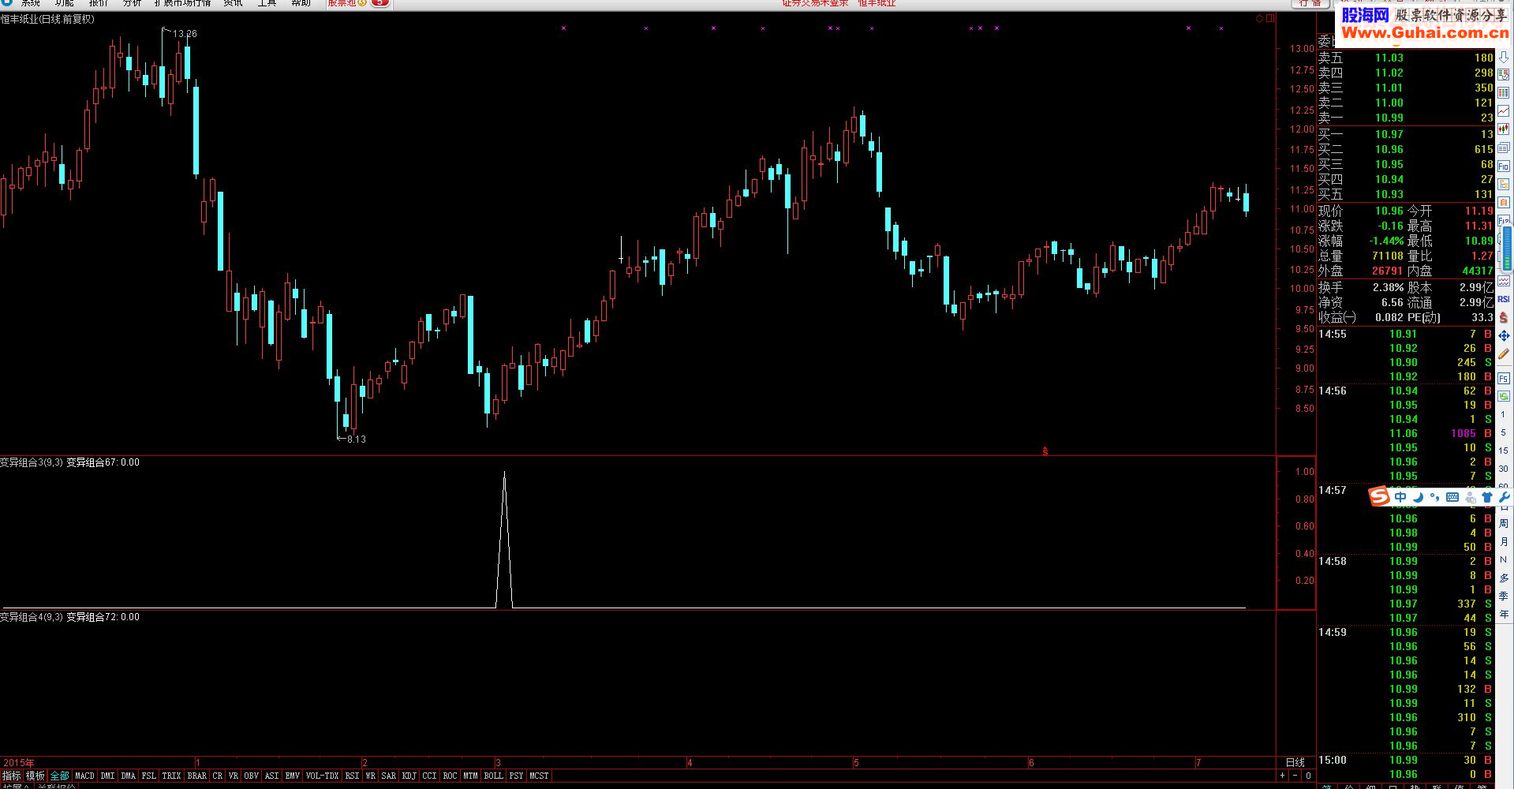Select the 全部 indicator category tab

pyautogui.click(x=59, y=776)
